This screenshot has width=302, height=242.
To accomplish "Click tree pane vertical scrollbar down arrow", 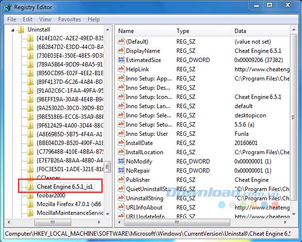I will (x=108, y=214).
